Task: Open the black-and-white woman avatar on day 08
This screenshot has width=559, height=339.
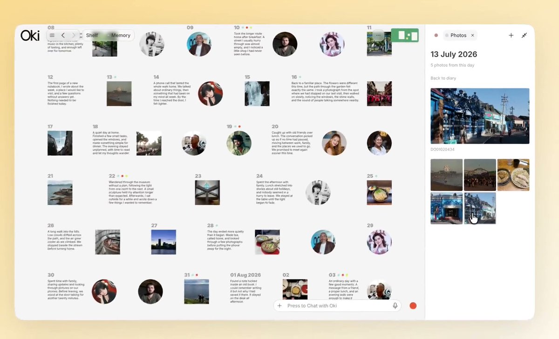Action: click(x=152, y=44)
